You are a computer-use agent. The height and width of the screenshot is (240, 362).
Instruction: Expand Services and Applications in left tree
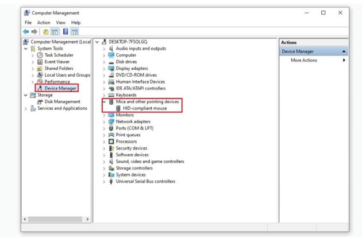(x=26, y=108)
